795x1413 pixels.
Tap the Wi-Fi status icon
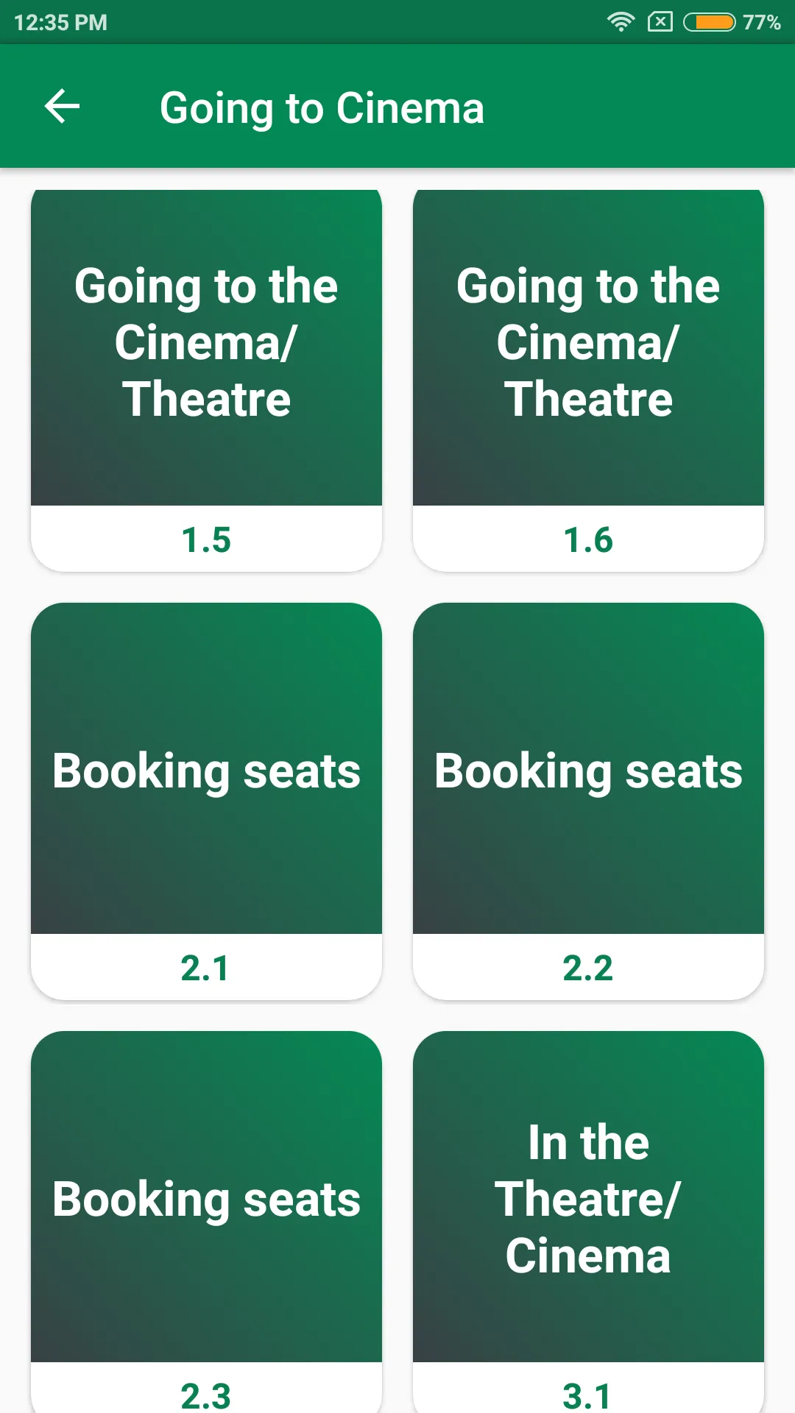[621, 22]
